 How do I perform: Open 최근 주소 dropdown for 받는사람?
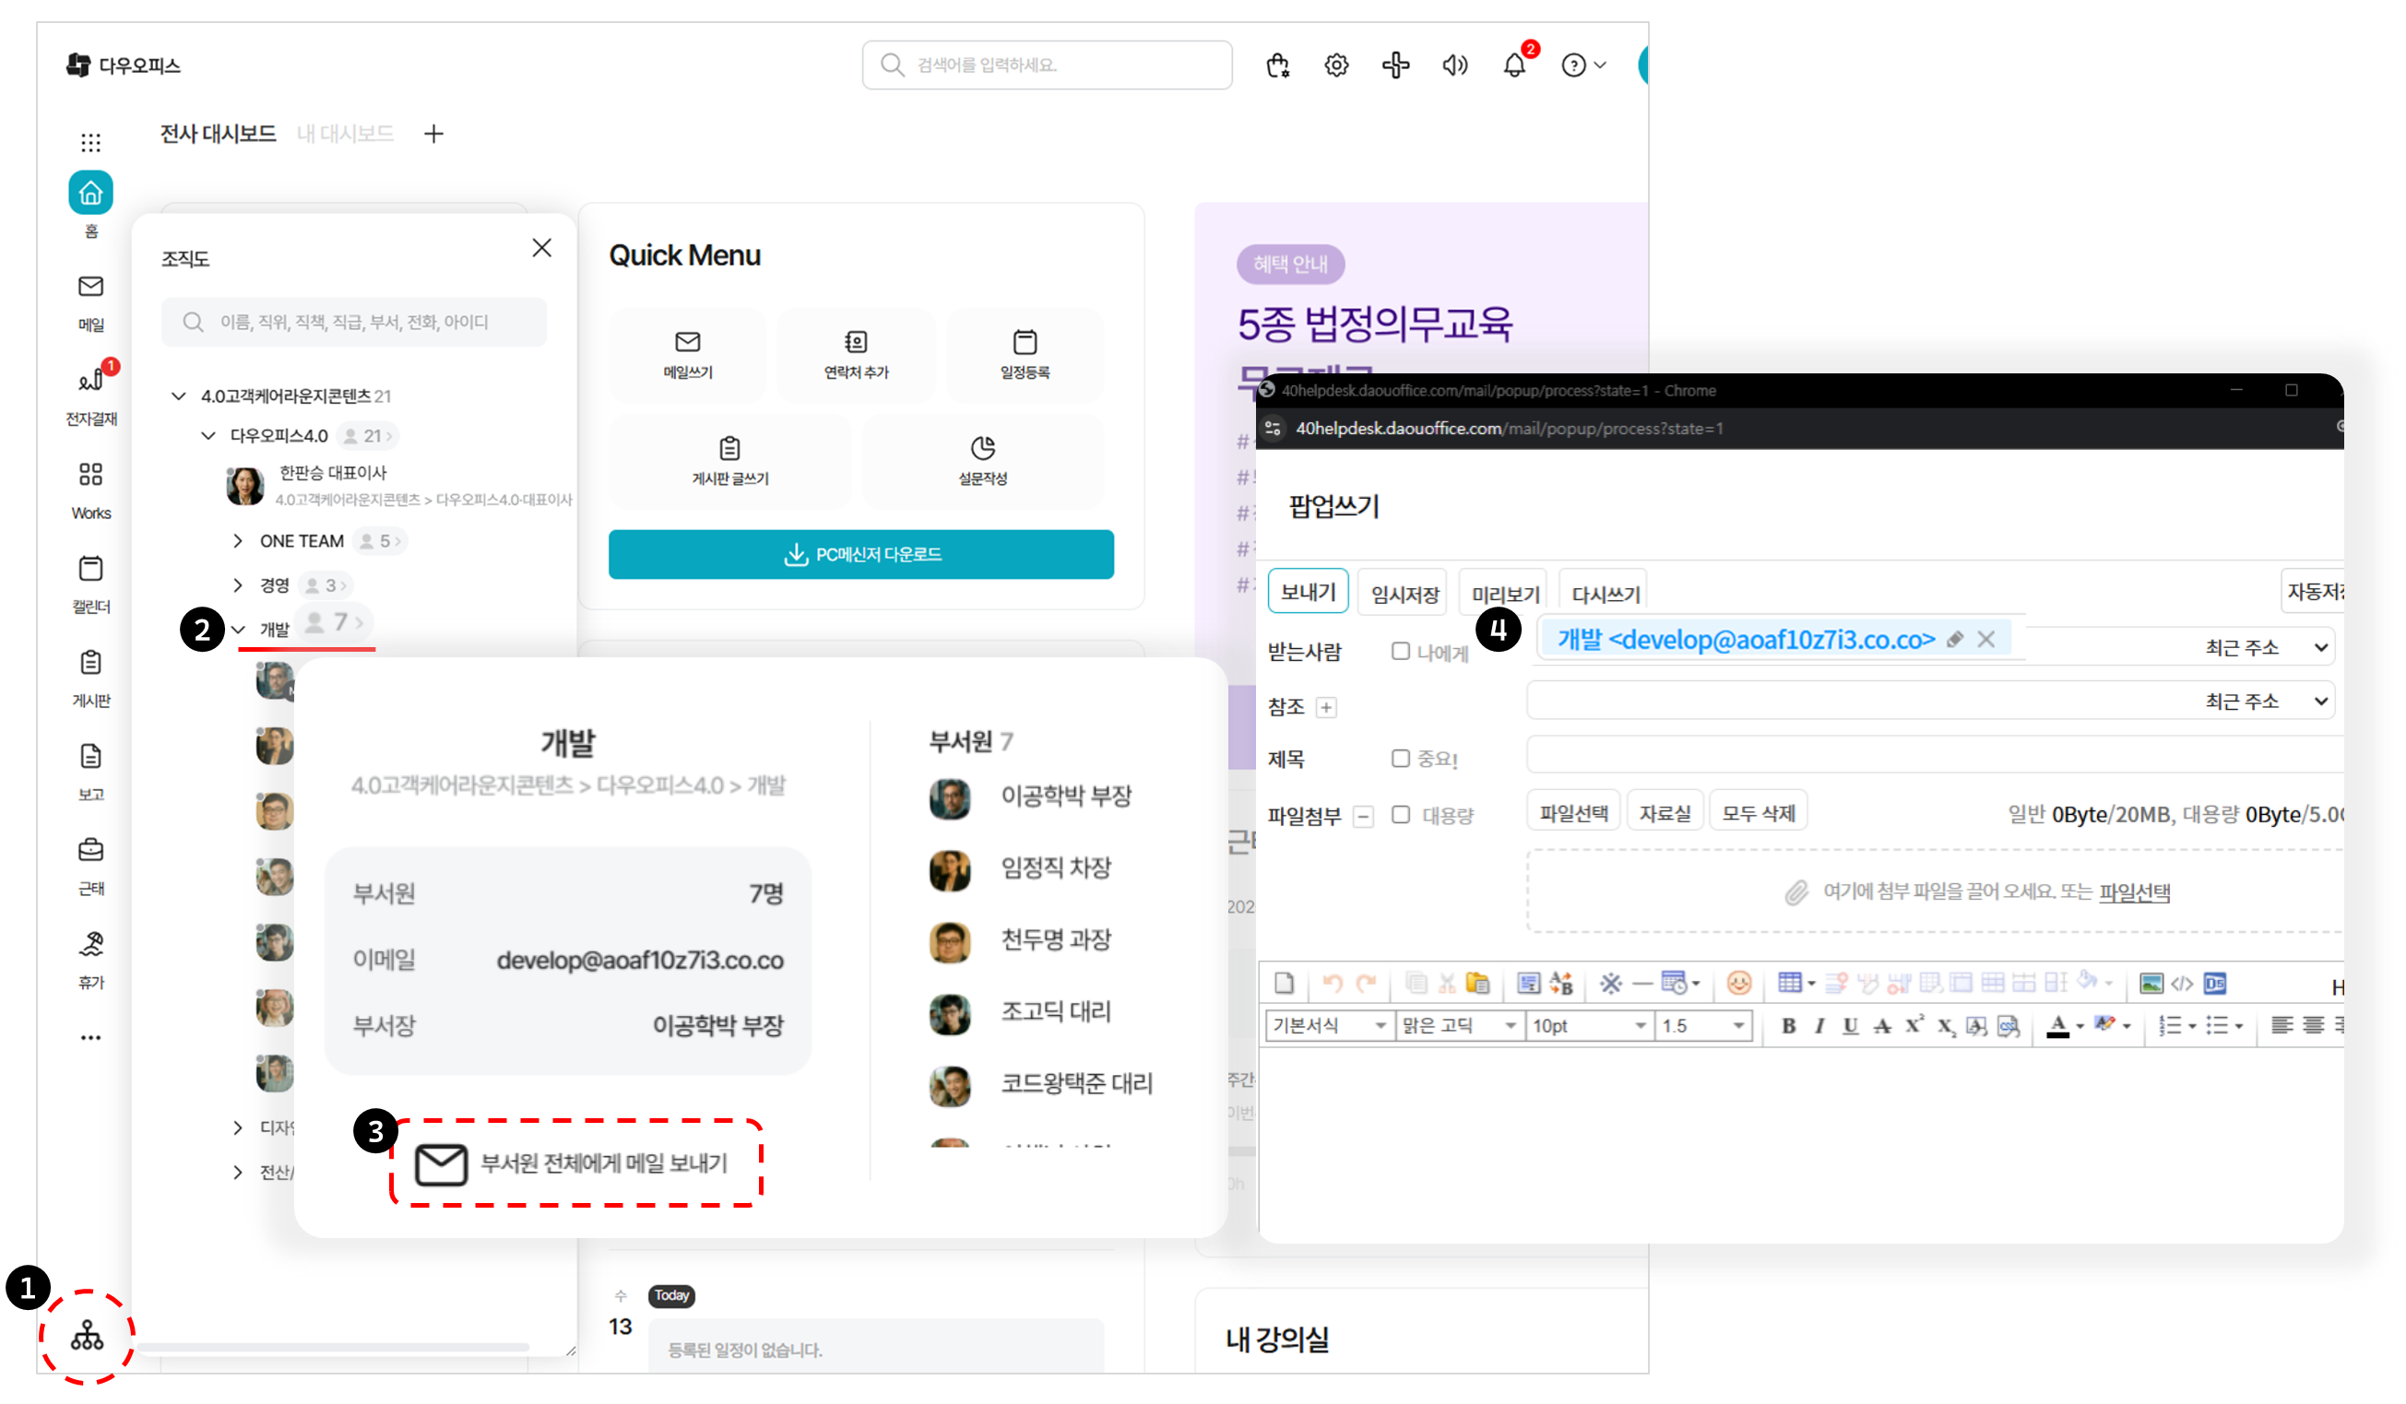pyautogui.click(x=2266, y=648)
